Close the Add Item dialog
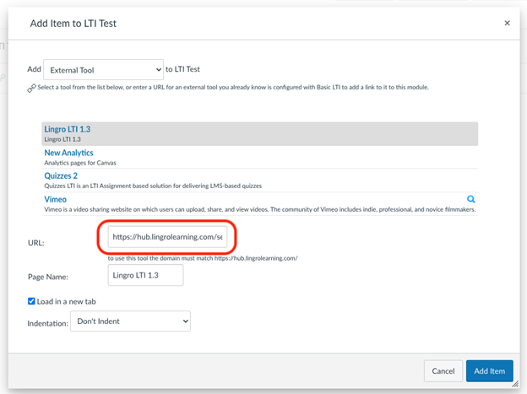Screen dimensions: 527x394 [x=508, y=23]
